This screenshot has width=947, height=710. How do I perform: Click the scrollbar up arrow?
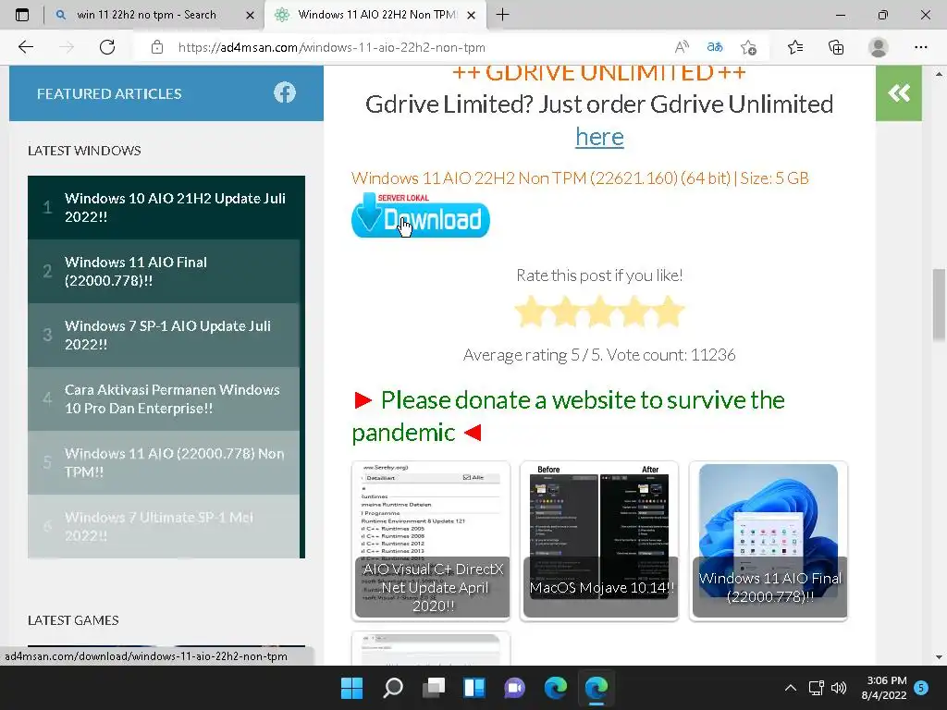click(x=939, y=74)
